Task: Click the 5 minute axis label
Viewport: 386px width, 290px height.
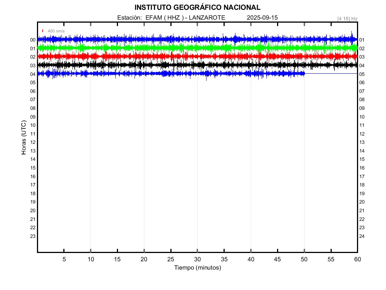Action: (x=64, y=259)
